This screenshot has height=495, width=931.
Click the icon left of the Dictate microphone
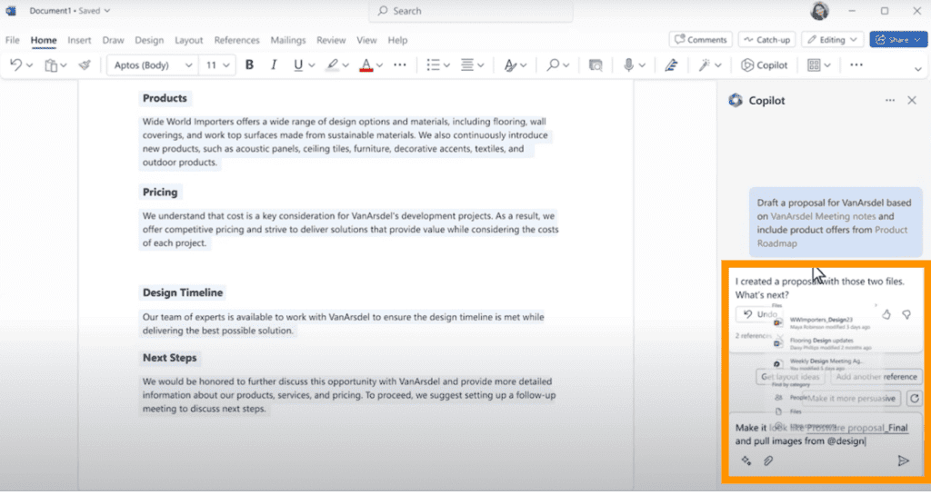(596, 65)
